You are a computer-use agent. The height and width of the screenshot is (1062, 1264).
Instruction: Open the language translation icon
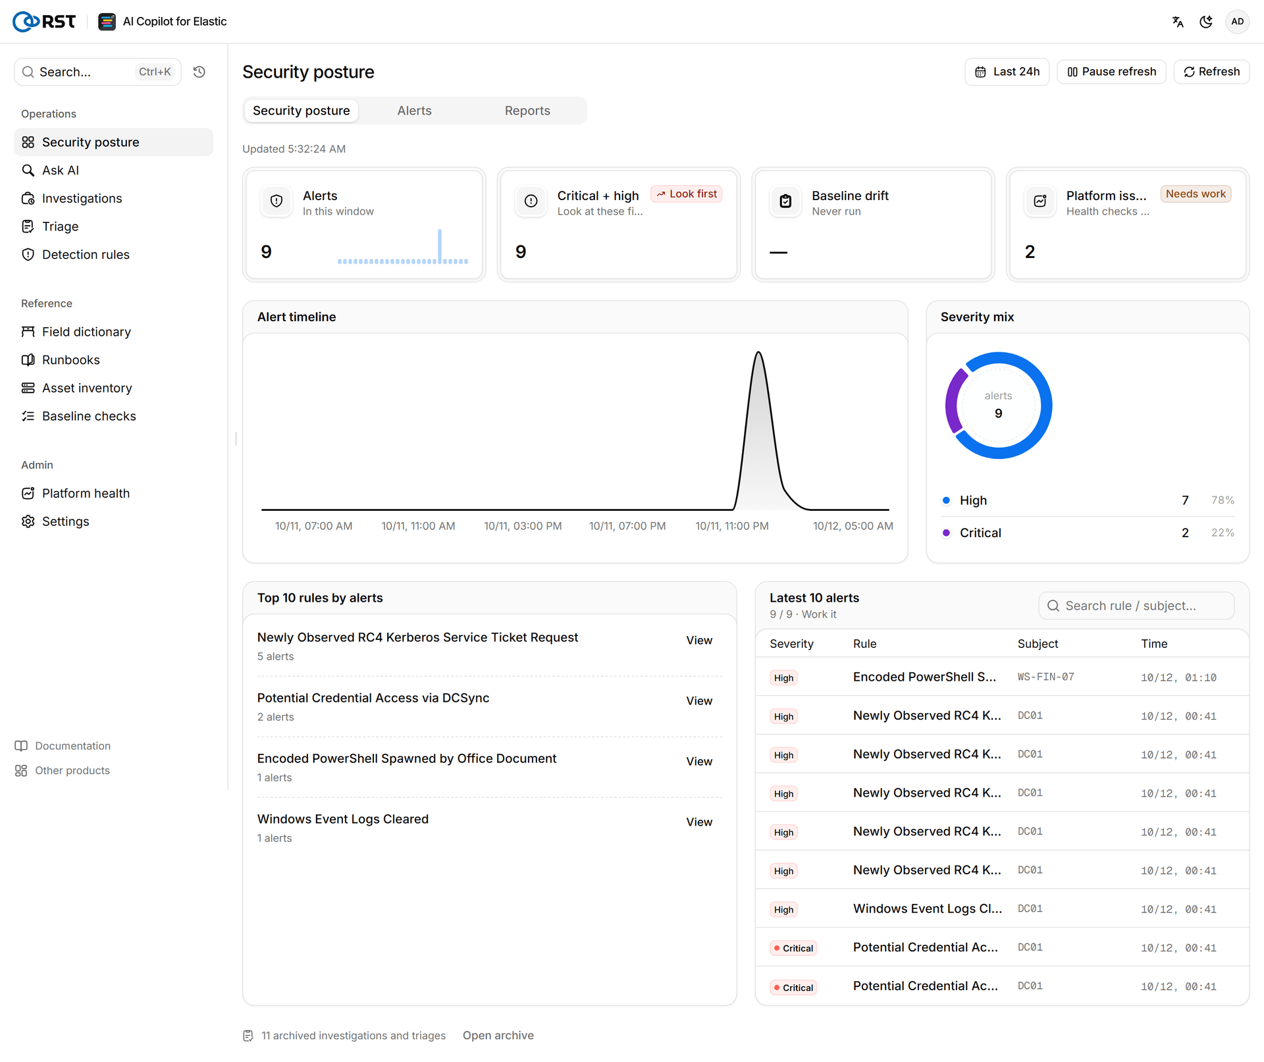tap(1178, 22)
